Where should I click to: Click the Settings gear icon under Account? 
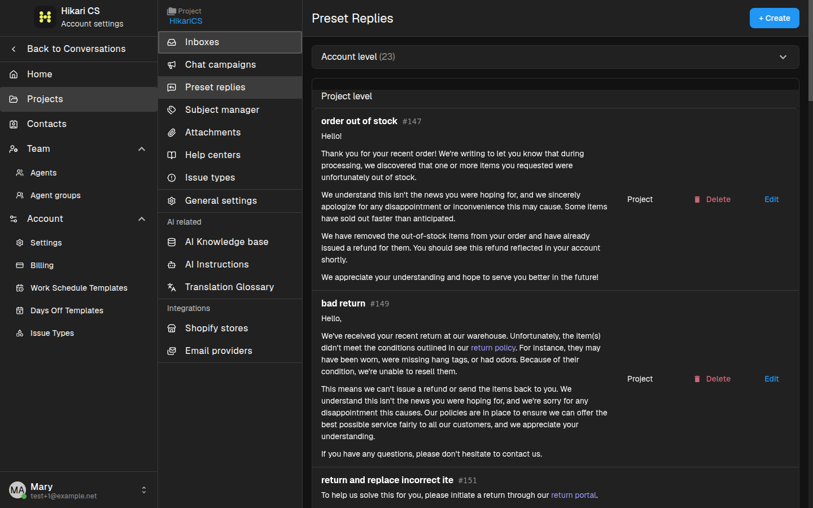tap(20, 243)
